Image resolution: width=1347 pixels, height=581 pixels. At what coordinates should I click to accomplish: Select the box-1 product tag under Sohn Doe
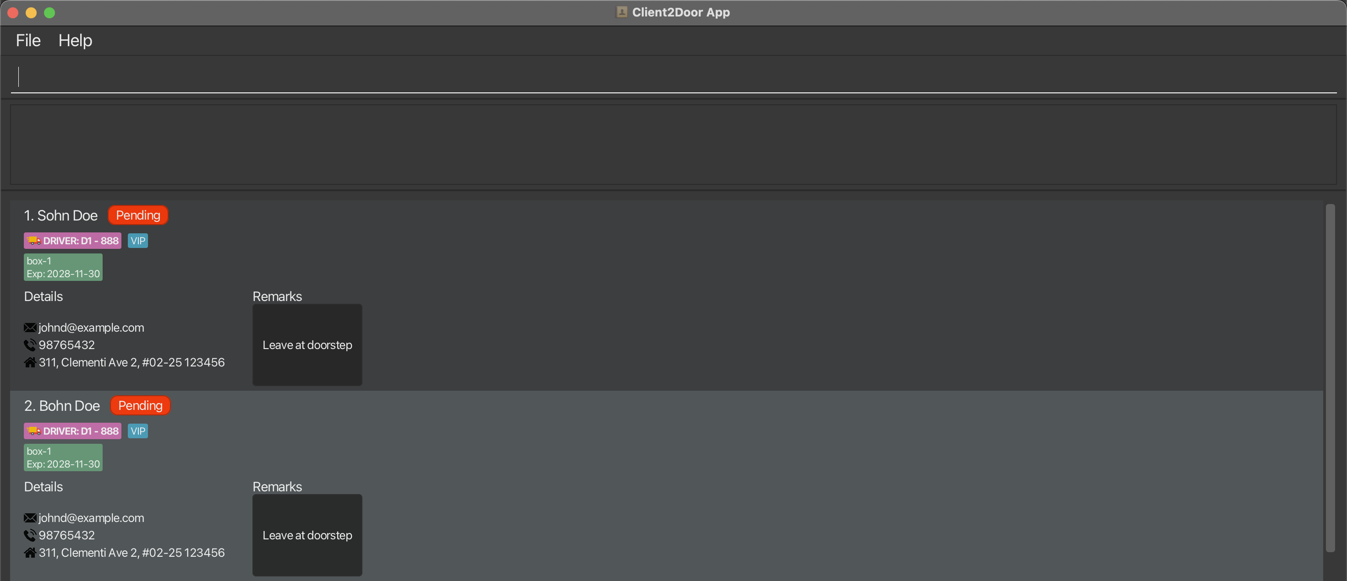click(x=63, y=267)
